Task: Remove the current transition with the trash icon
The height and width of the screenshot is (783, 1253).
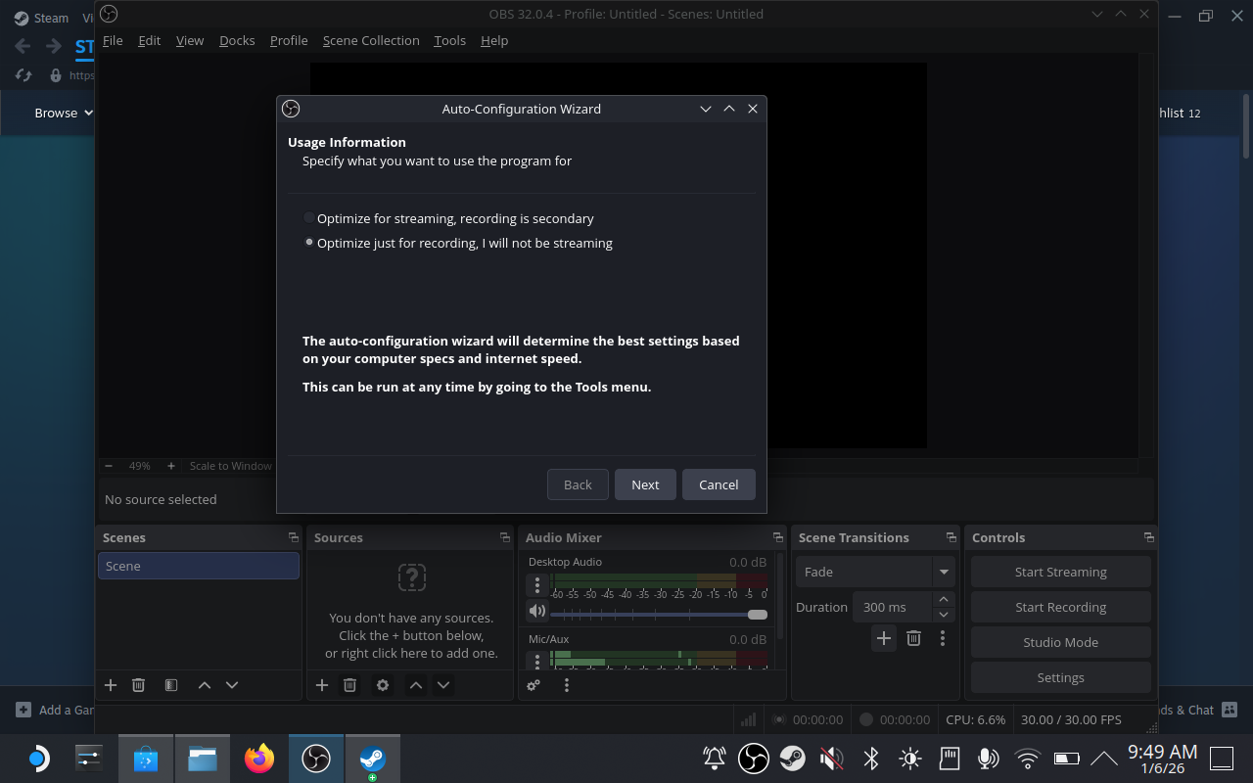Action: (912, 638)
